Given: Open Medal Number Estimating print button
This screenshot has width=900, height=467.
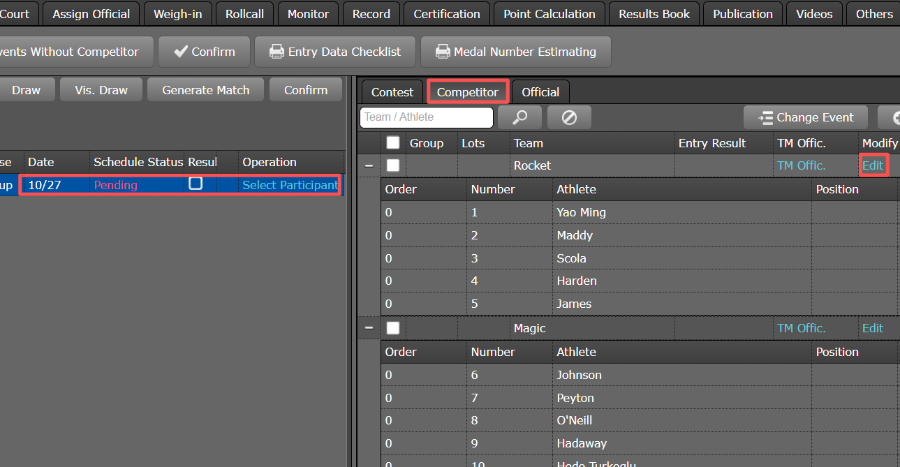Looking at the screenshot, I should (515, 52).
